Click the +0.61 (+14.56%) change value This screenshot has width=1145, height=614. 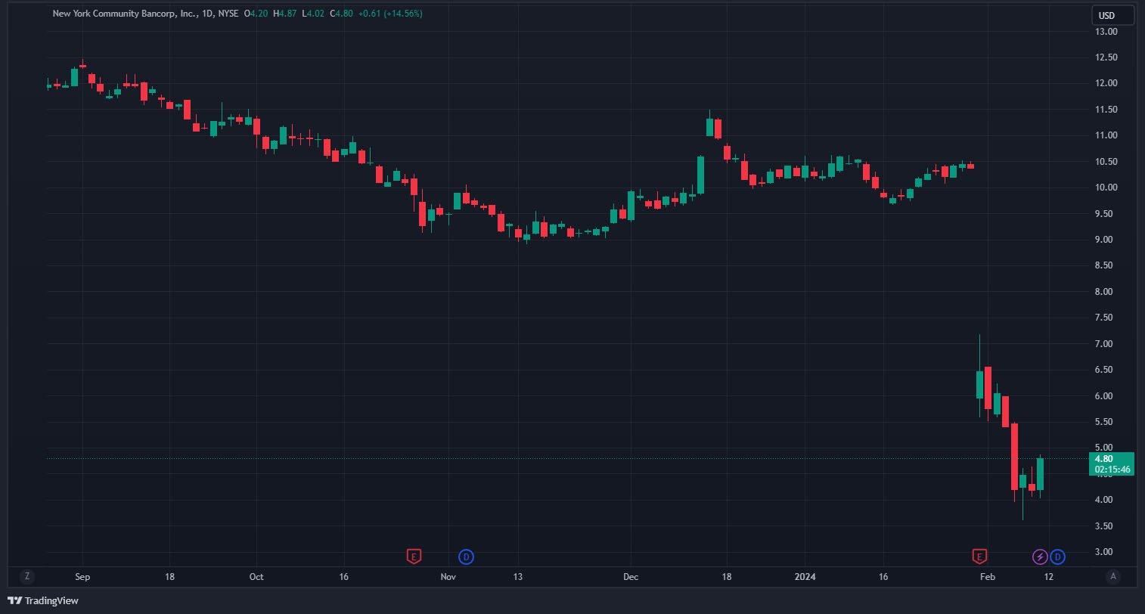tap(390, 14)
